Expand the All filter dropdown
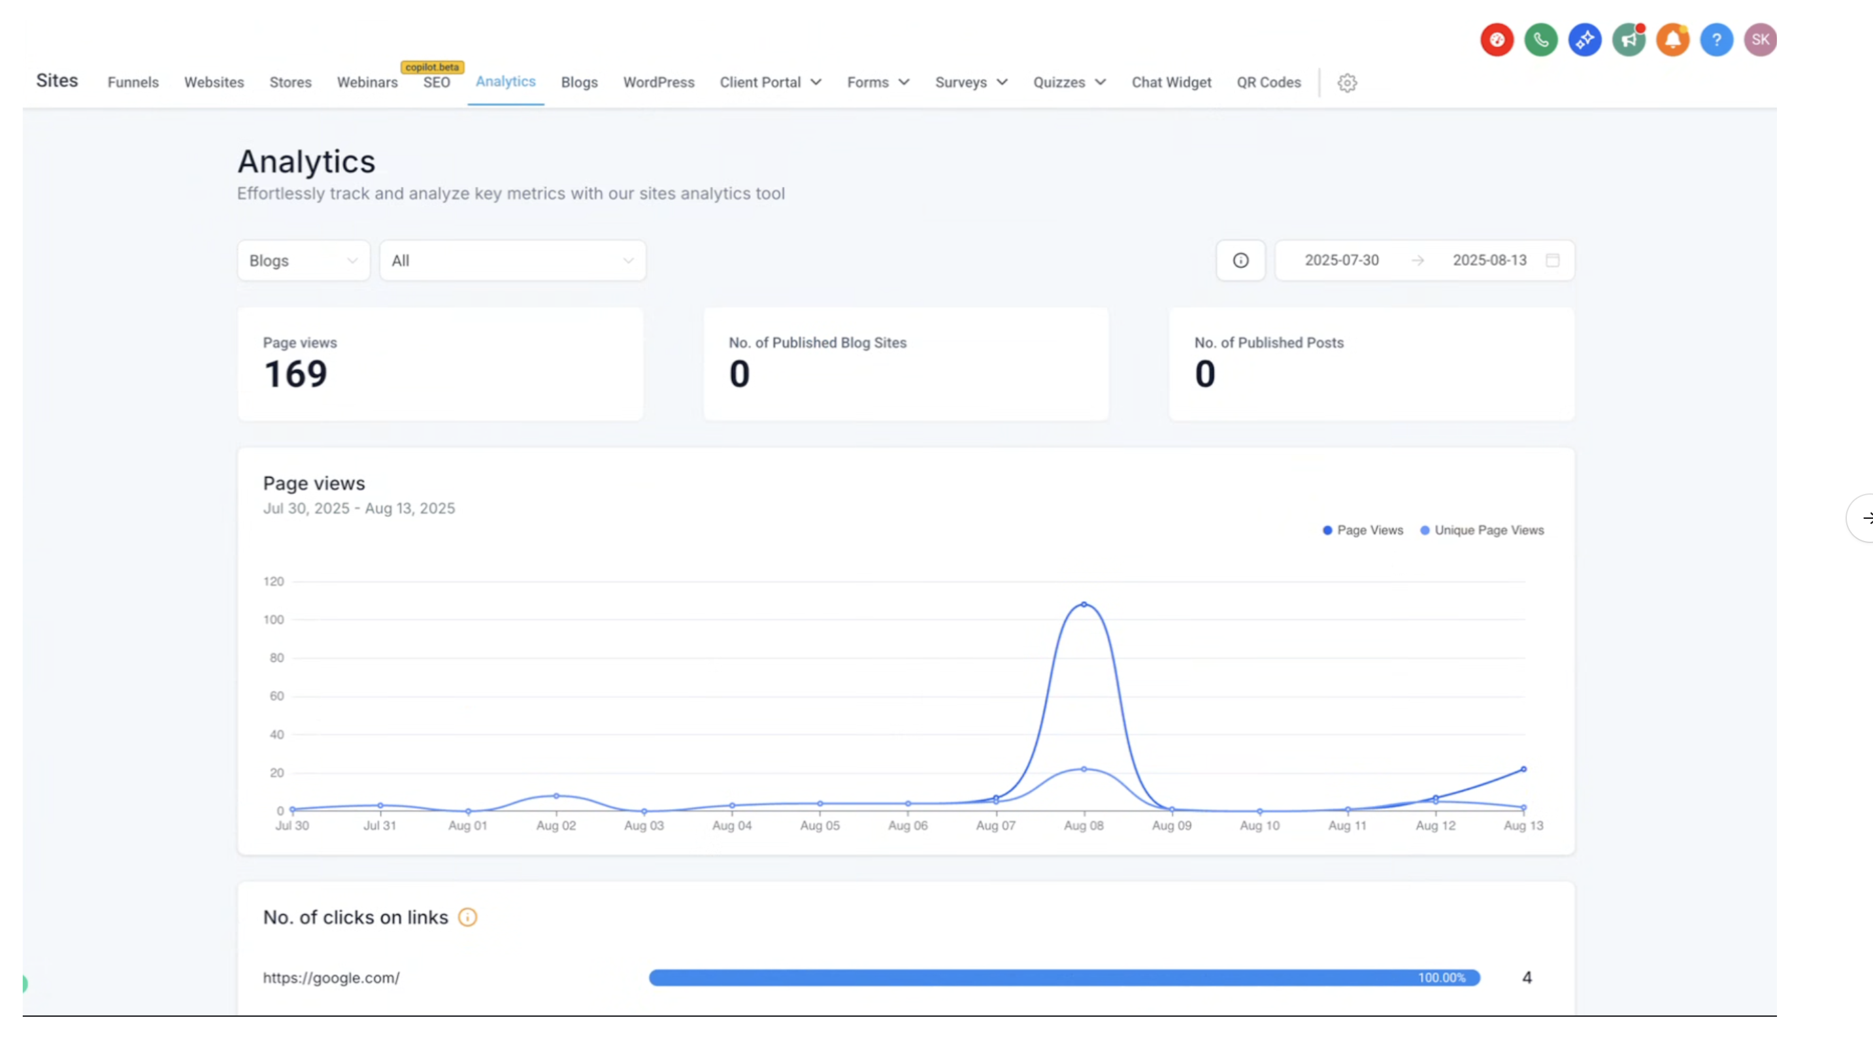The image size is (1873, 1039). 512,260
